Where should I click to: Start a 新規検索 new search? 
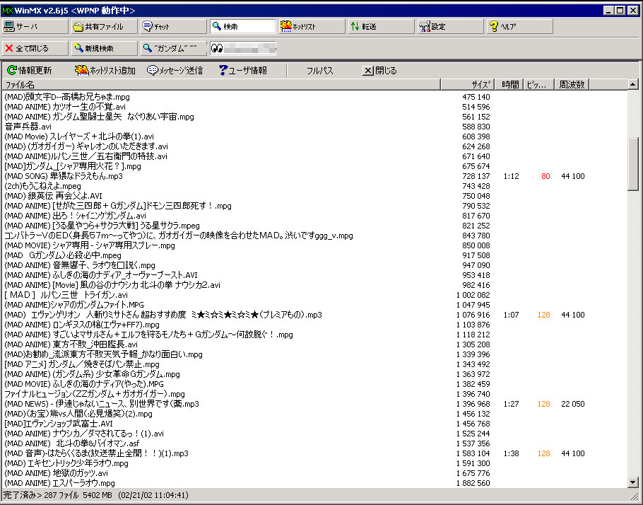[x=104, y=48]
